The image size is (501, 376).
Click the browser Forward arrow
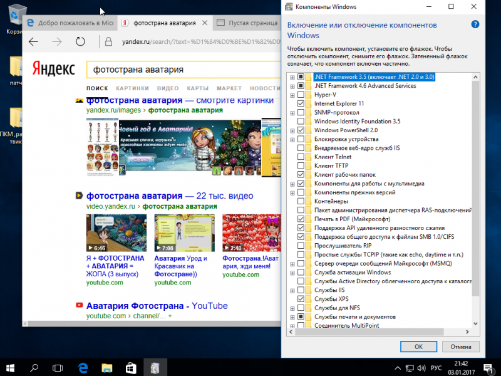(x=57, y=41)
